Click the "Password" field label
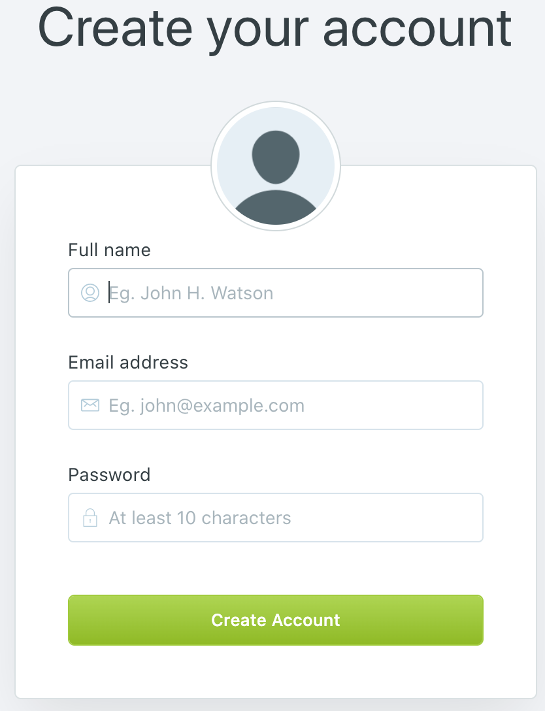 pos(109,474)
